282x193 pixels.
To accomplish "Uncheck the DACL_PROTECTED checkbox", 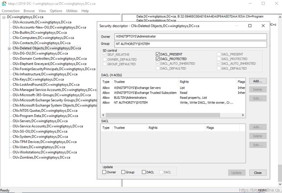I will 158,59.
